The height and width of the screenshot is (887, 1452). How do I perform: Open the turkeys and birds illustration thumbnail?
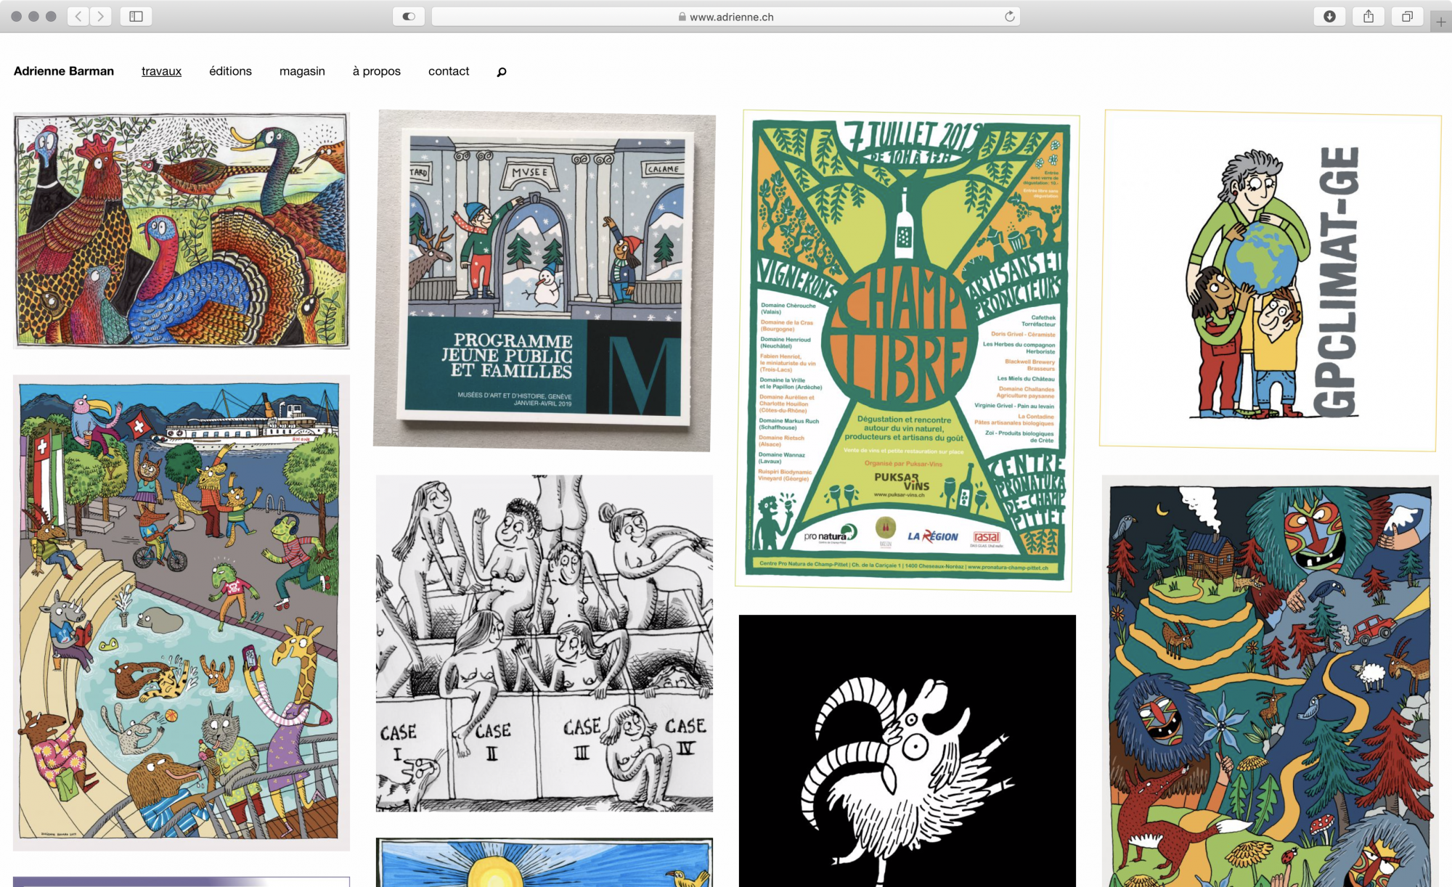coord(180,231)
